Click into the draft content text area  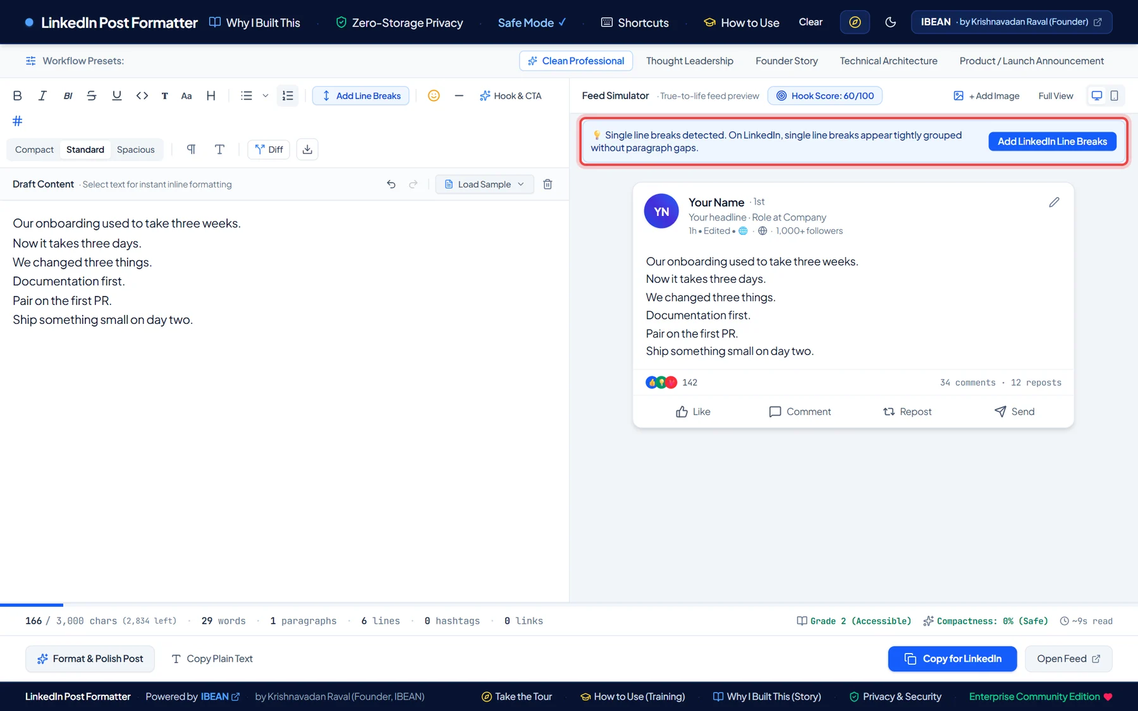pos(284,401)
